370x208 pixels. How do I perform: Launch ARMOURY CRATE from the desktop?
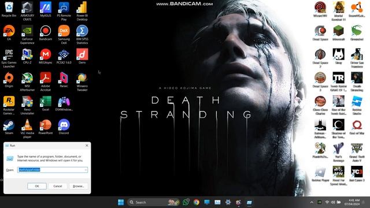27,12
